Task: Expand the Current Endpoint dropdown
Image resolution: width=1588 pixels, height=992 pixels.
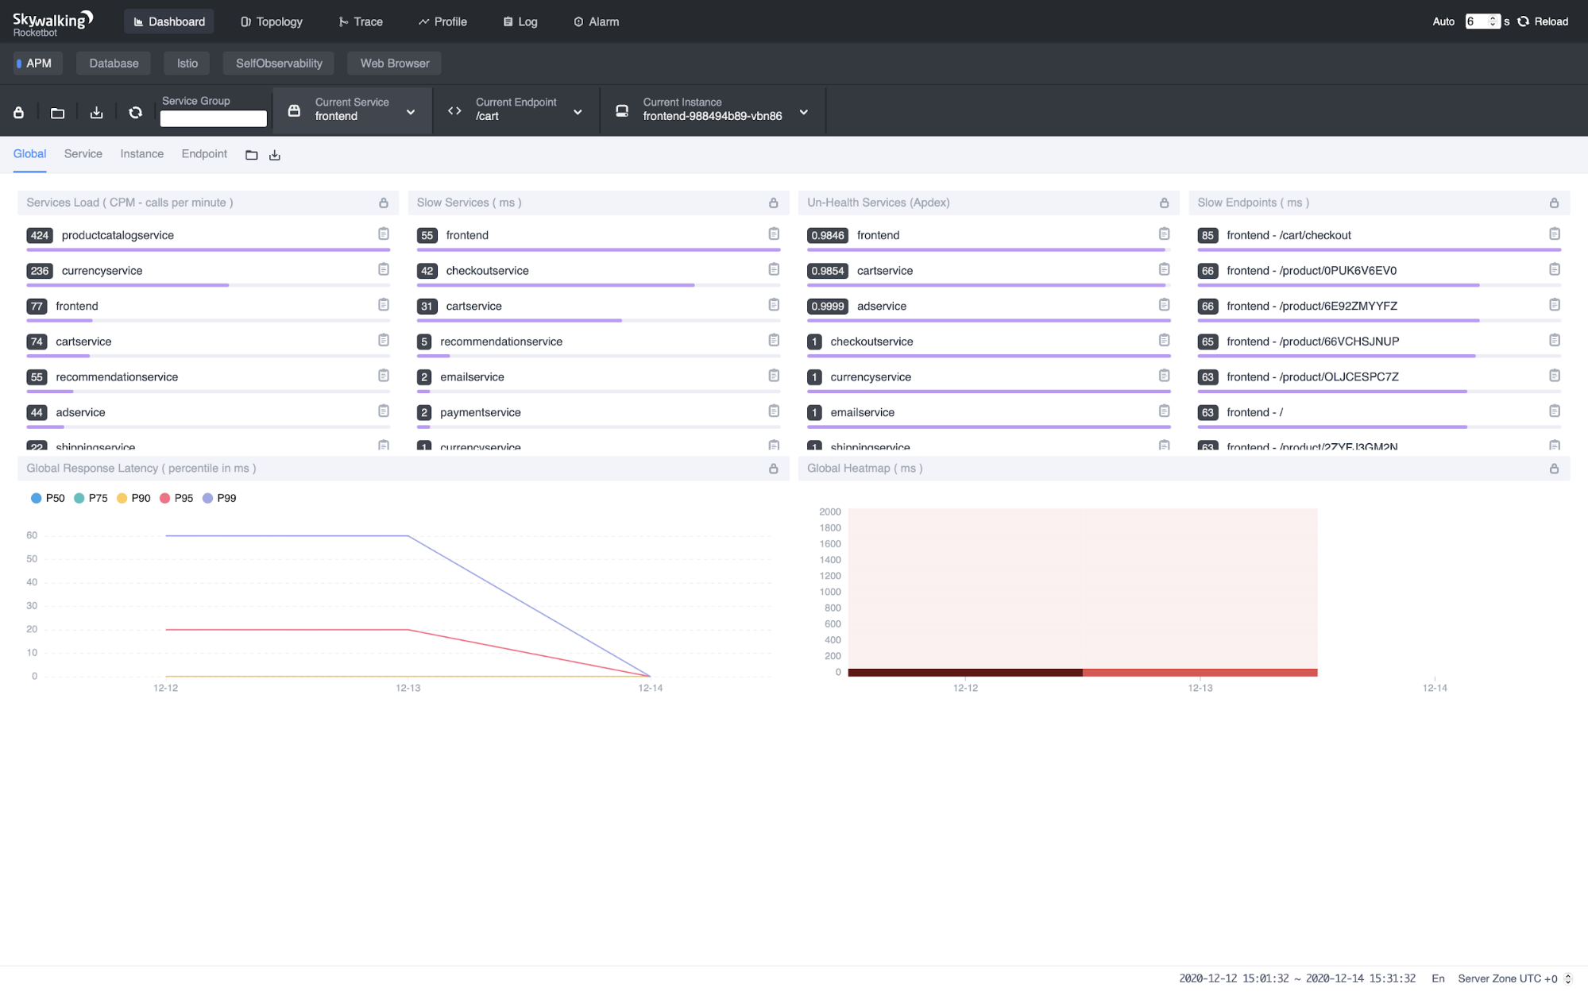Action: tap(578, 112)
